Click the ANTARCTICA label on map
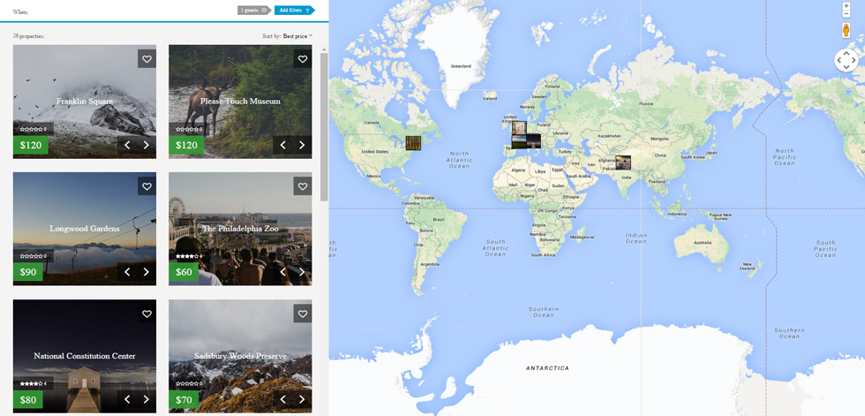 point(547,368)
